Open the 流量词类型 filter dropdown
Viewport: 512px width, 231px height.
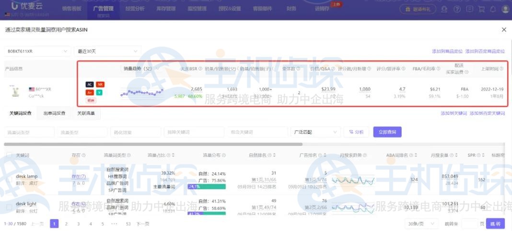click(29, 132)
